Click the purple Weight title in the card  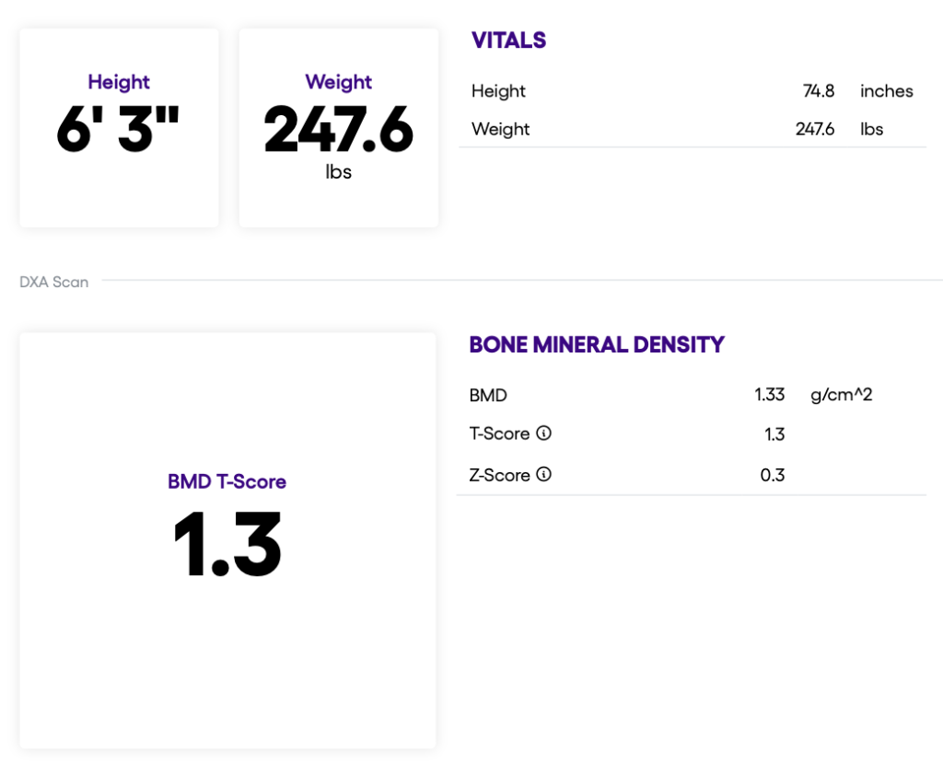pyautogui.click(x=338, y=82)
